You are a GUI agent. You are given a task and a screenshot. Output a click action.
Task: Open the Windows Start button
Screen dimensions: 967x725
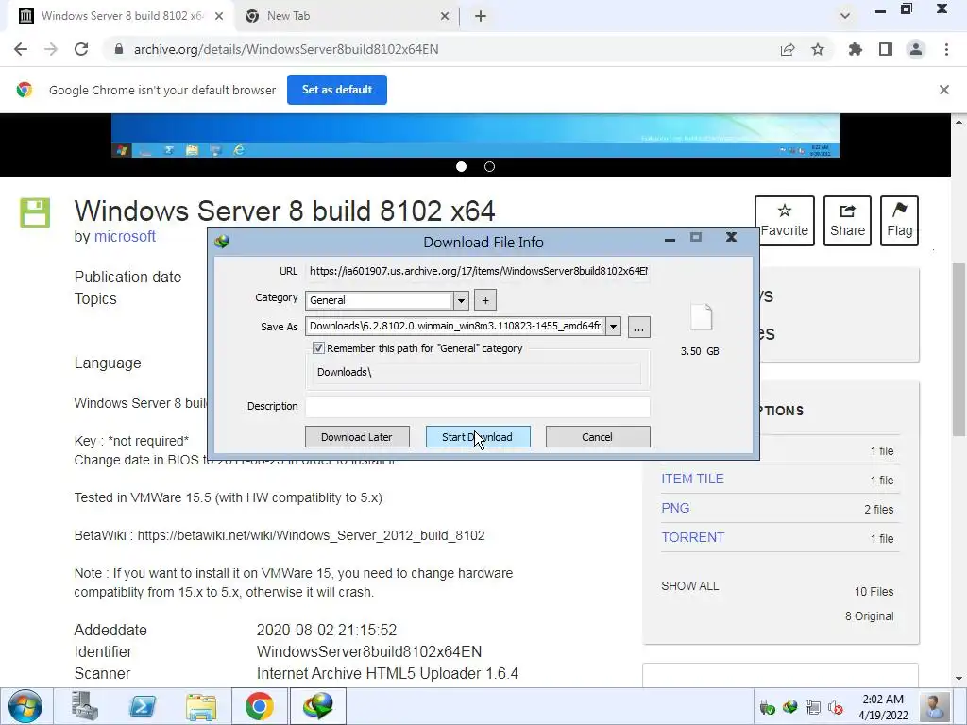click(25, 706)
